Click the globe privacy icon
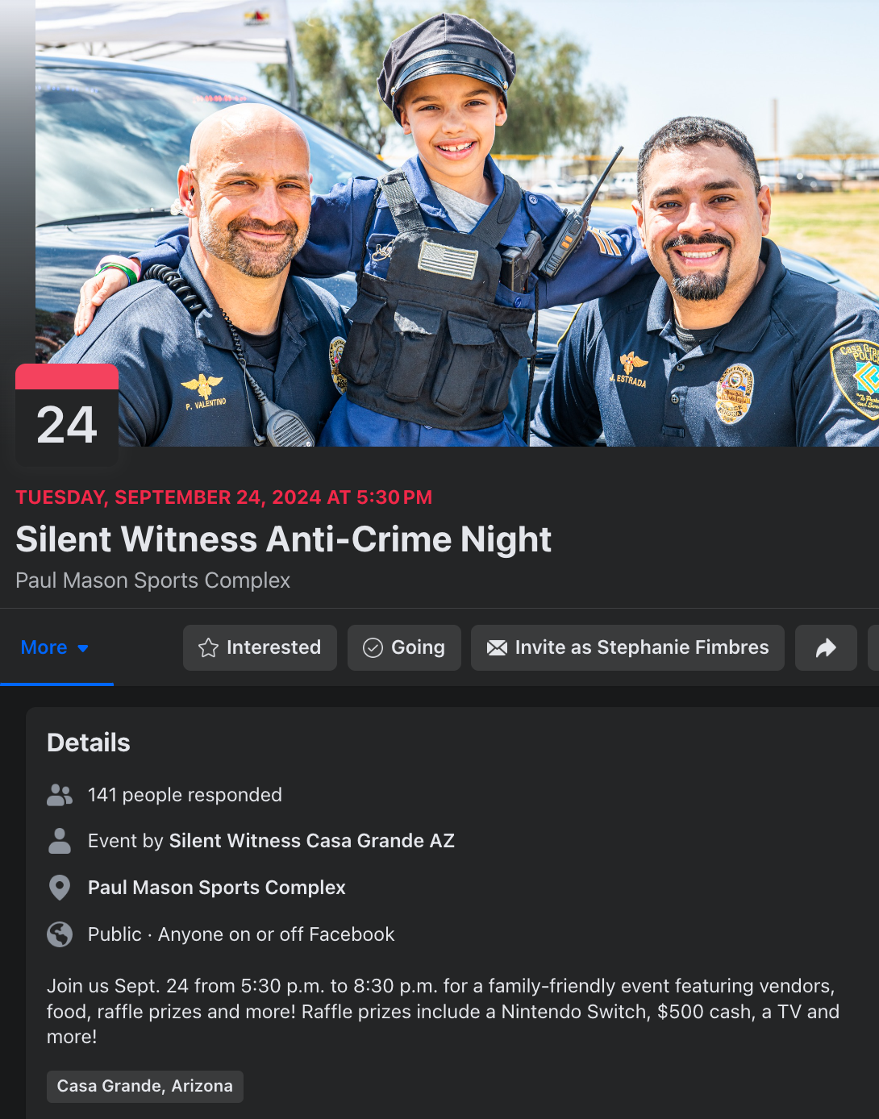The image size is (879, 1119). [60, 934]
